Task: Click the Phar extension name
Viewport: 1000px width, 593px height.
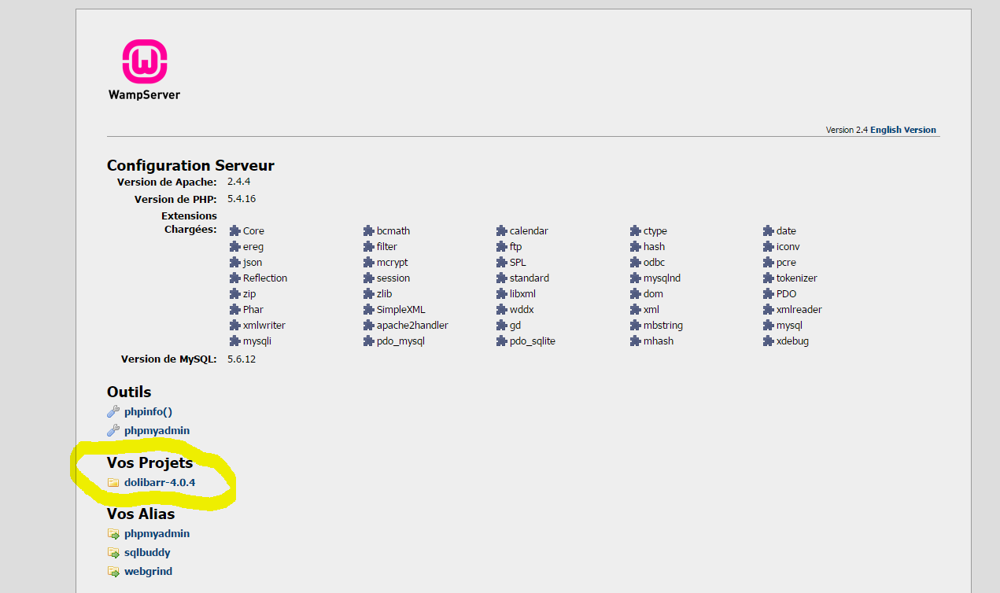Action: [x=253, y=309]
